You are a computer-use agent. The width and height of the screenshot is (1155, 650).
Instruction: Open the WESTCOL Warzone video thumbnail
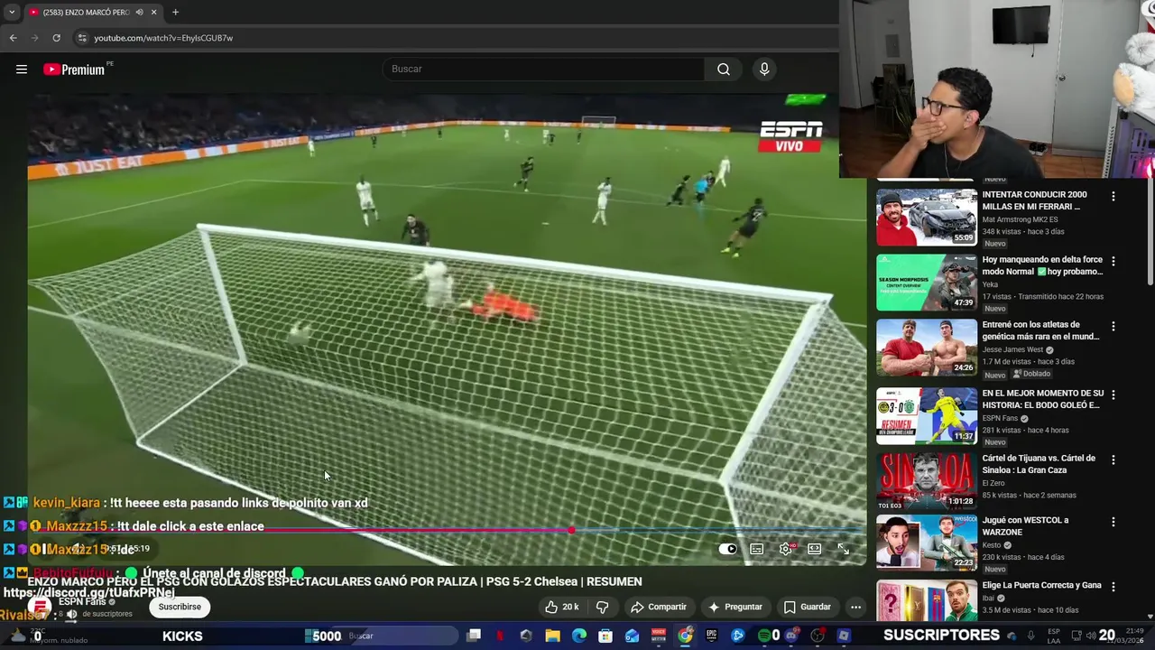click(x=927, y=543)
